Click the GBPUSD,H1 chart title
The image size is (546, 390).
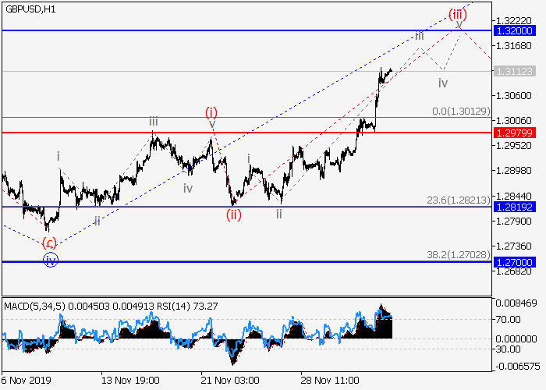[31, 7]
